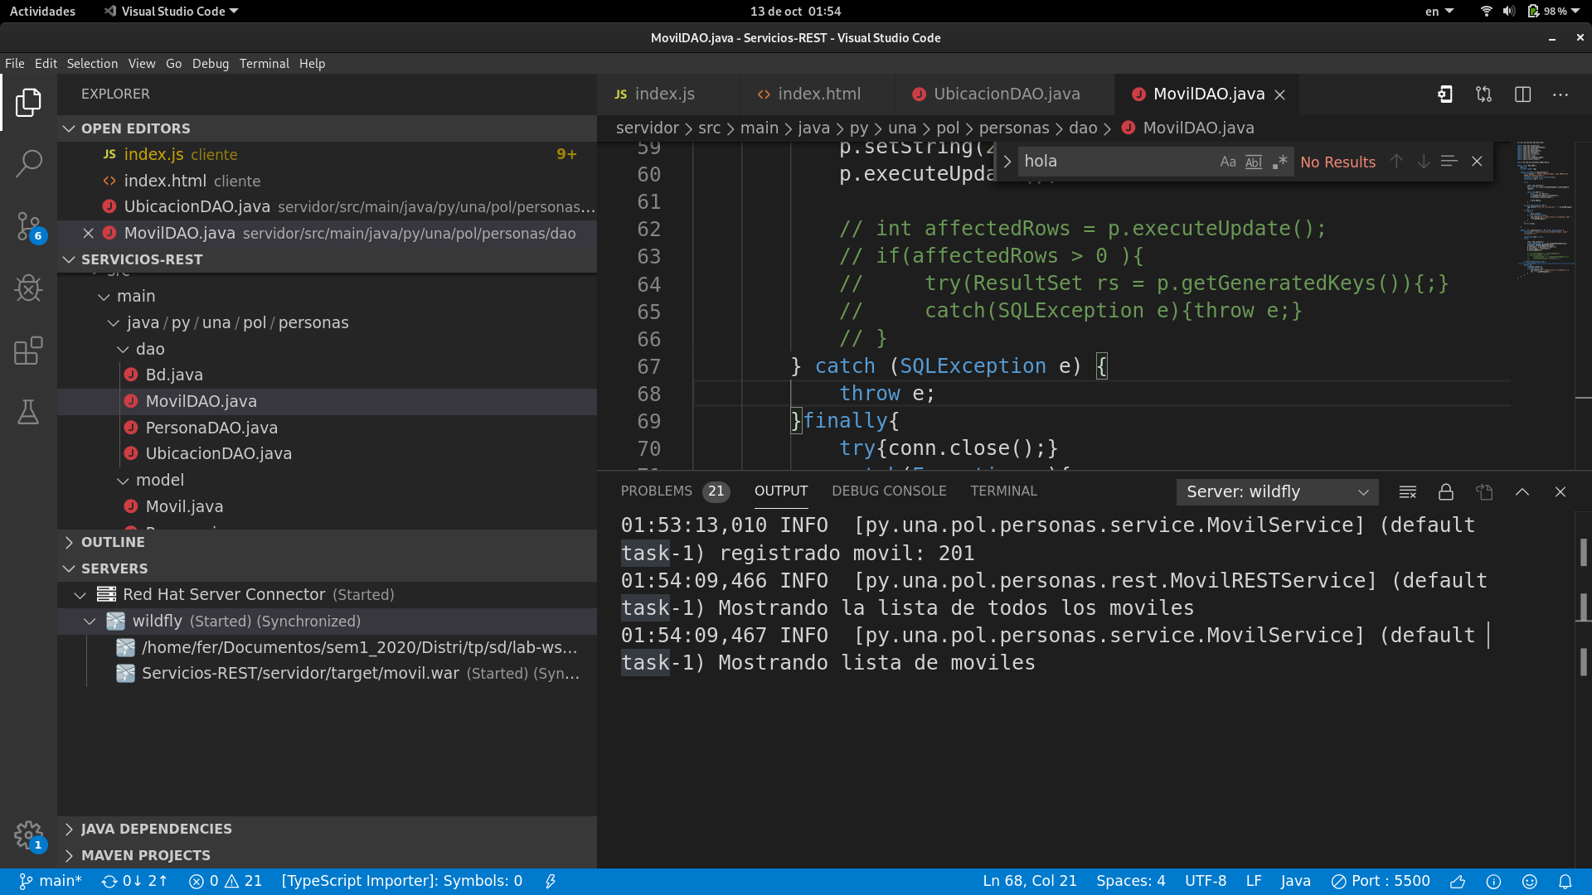Clear the output panel
Image resolution: width=1592 pixels, height=895 pixels.
[1407, 492]
